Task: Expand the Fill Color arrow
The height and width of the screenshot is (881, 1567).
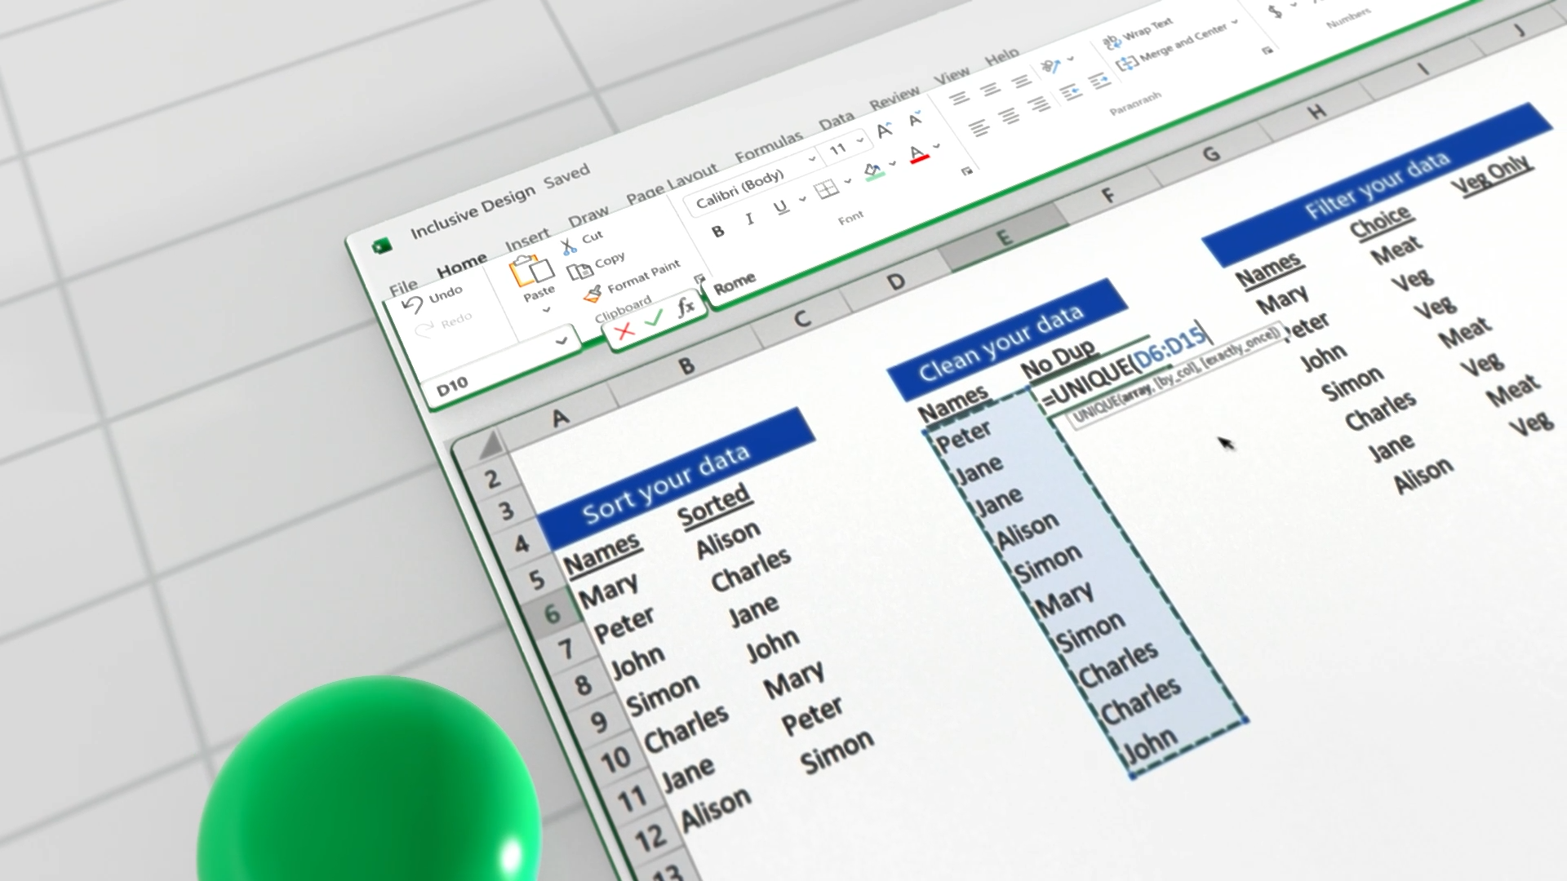Action: (893, 163)
